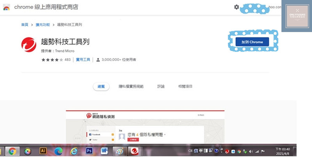Click the blue help question mark tray icon
Image resolution: width=312 pixels, height=157 pixels.
(216, 151)
